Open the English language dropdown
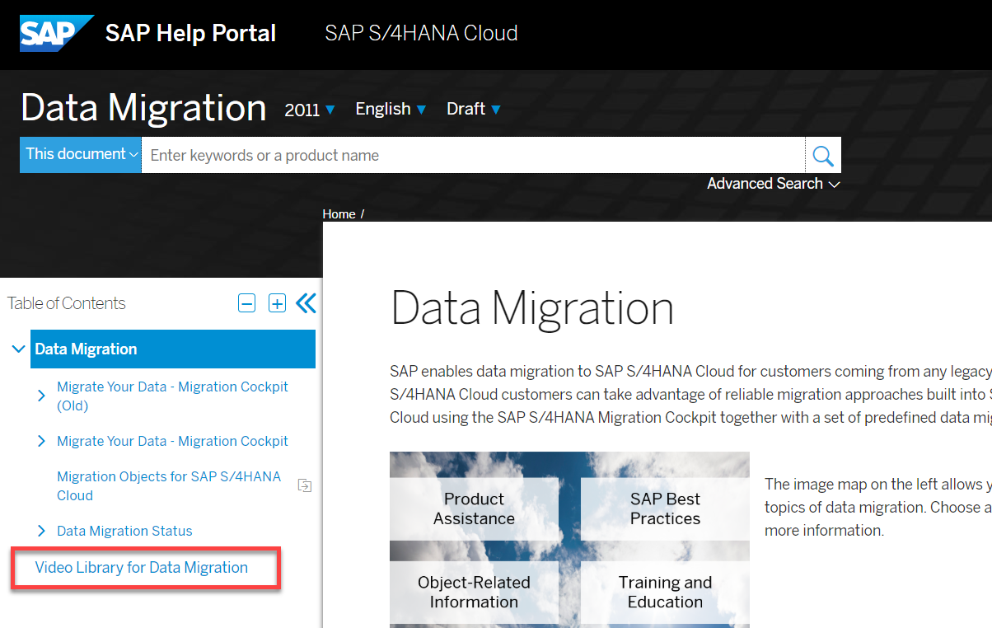Image resolution: width=992 pixels, height=628 pixels. [391, 109]
